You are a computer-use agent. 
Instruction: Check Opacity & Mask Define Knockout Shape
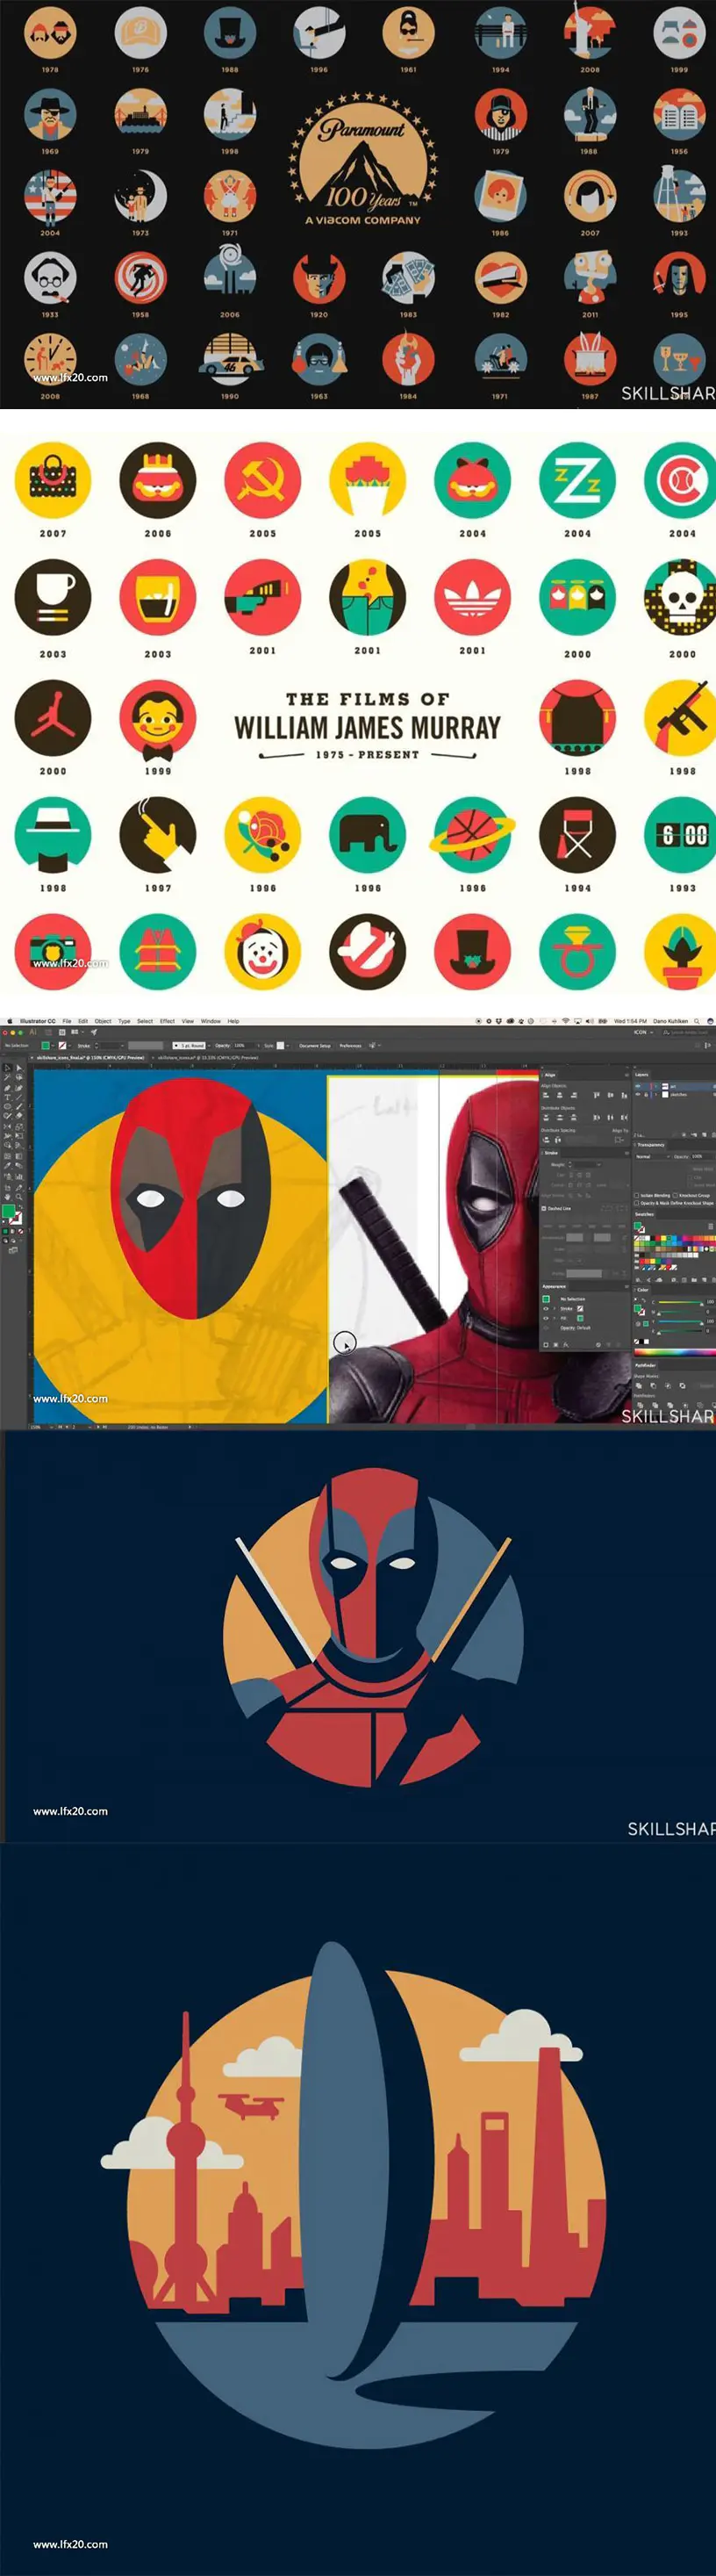click(637, 1203)
